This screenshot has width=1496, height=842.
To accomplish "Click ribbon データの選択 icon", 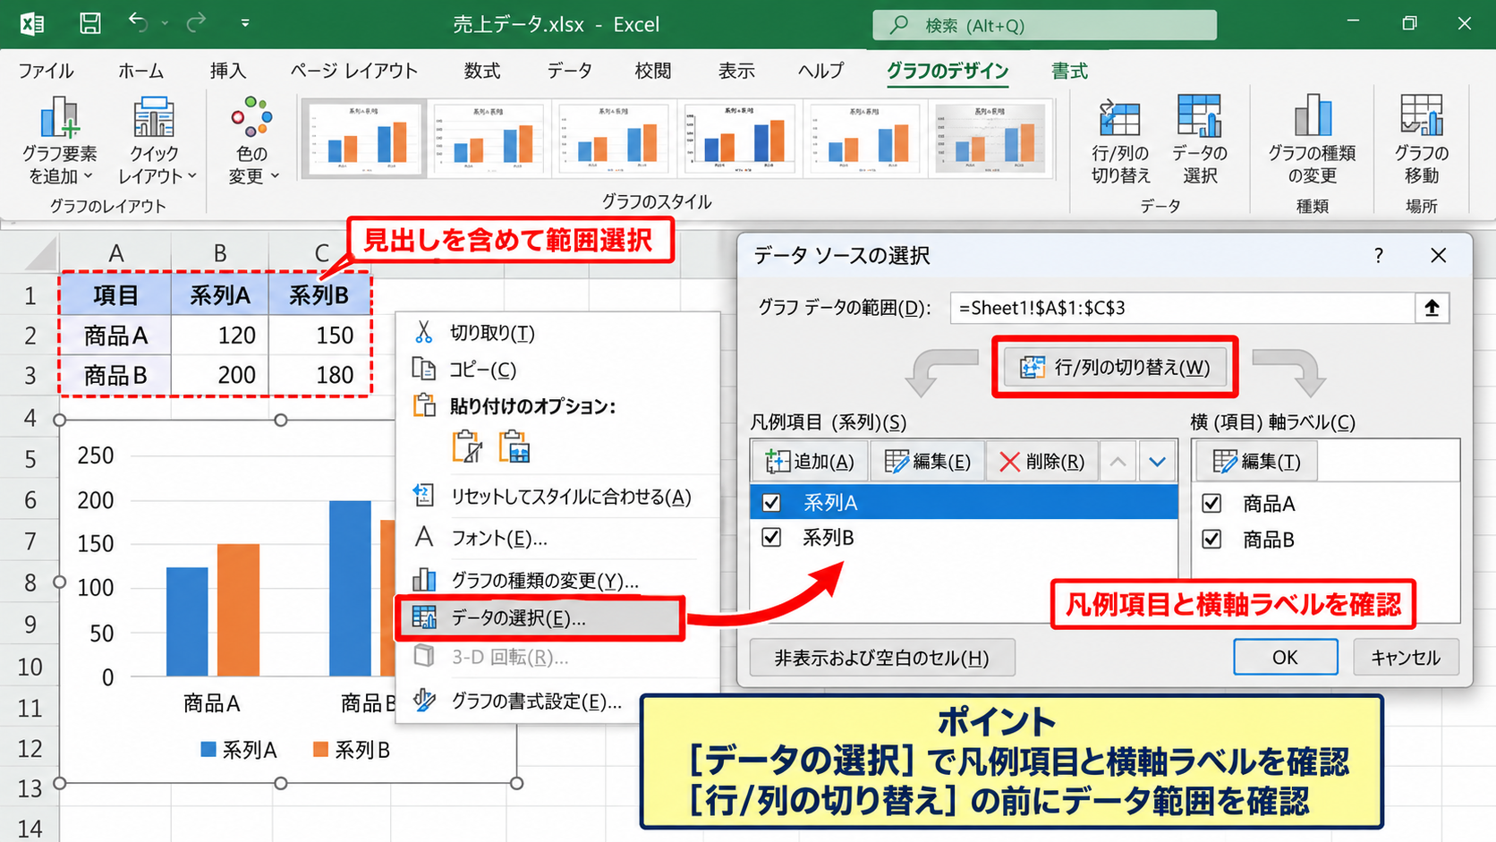I will [x=1200, y=140].
